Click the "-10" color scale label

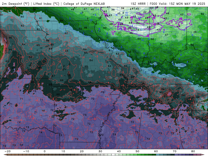point(26,151)
